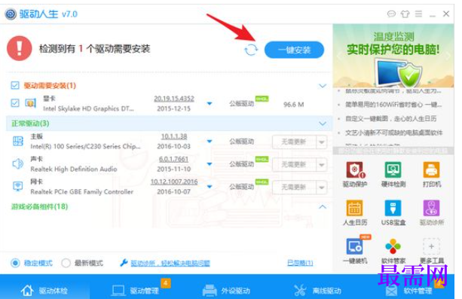Open the skin (shirt) icon

point(405,14)
